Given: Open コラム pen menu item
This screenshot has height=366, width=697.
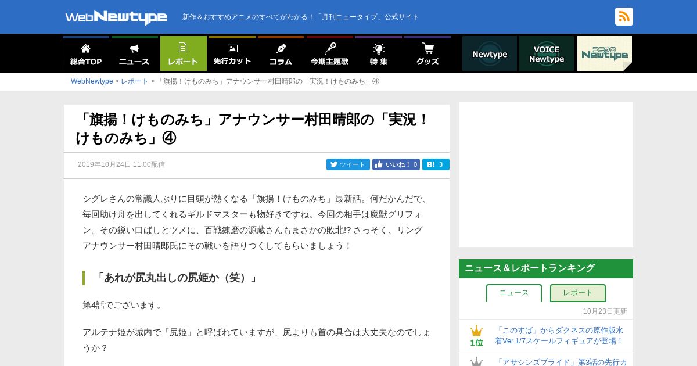Looking at the screenshot, I should 281,54.
